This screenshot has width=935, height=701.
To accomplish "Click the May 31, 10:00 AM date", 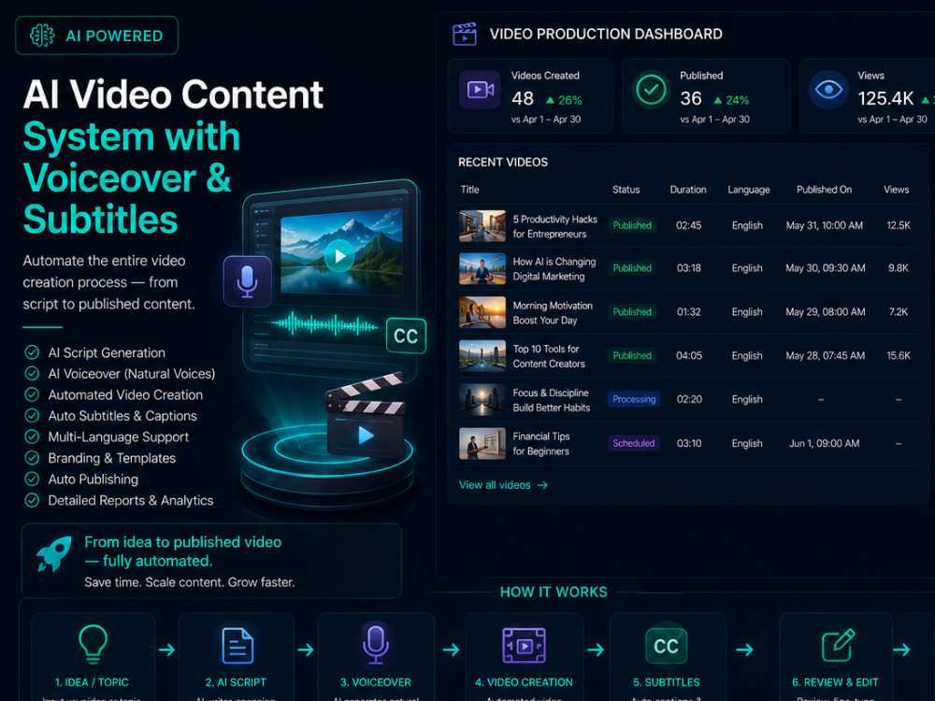I will click(x=824, y=225).
